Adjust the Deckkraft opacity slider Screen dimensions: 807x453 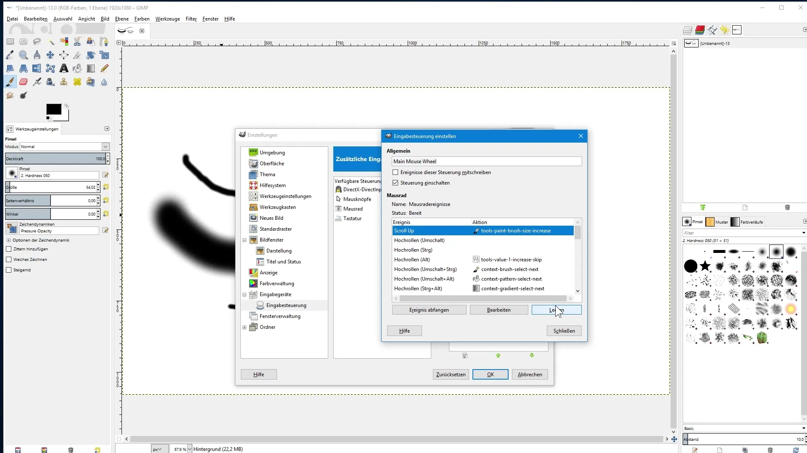point(55,159)
